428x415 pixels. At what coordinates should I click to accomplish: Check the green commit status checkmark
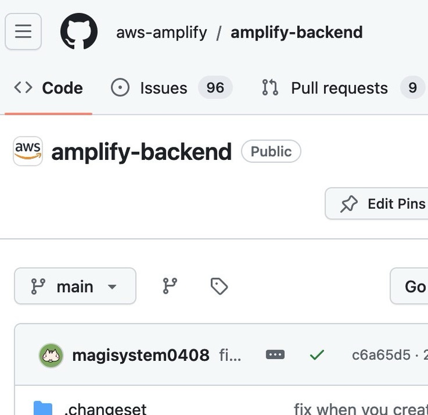pyautogui.click(x=317, y=355)
